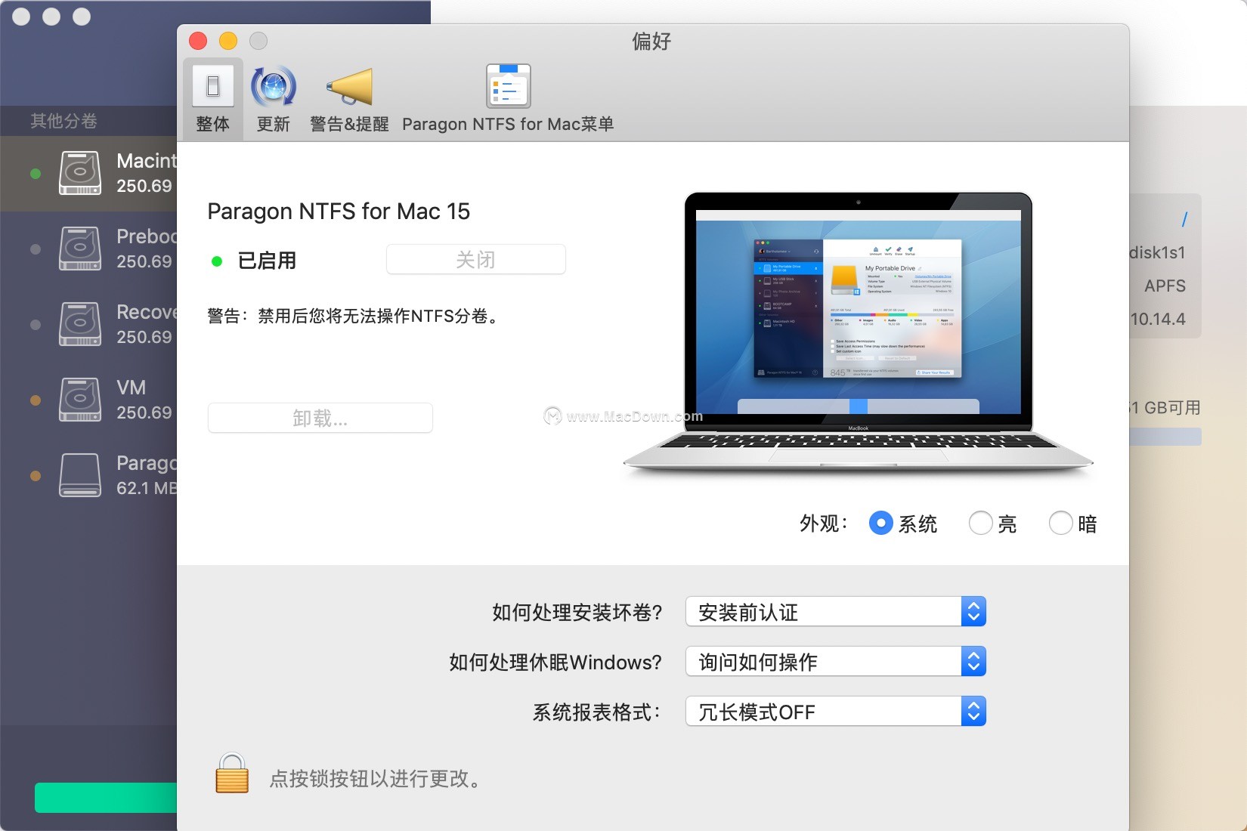1247x831 pixels.
Task: Click the 10.14.4 version value
Action: point(1158,319)
